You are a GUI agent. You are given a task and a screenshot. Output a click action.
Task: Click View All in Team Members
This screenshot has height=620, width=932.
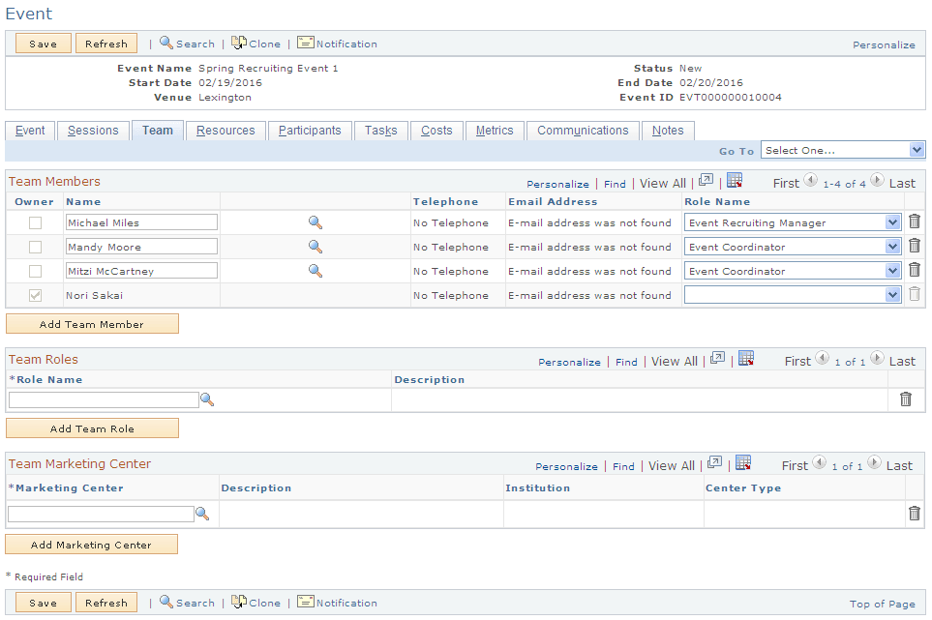pos(663,184)
